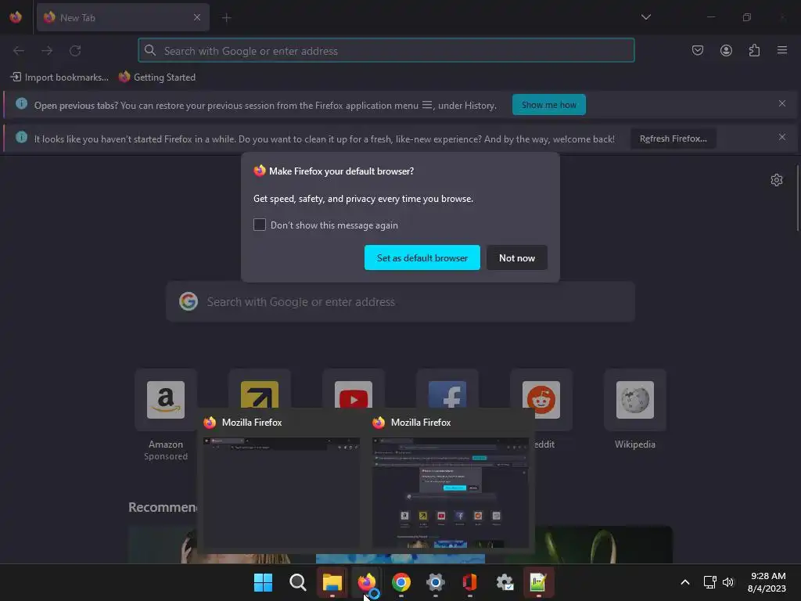Open the gear with checkmark taskbar app
The height and width of the screenshot is (601, 801).
coord(505,582)
